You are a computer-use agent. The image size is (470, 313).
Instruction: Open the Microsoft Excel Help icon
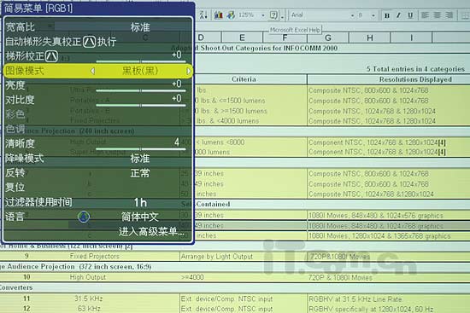(273, 14)
